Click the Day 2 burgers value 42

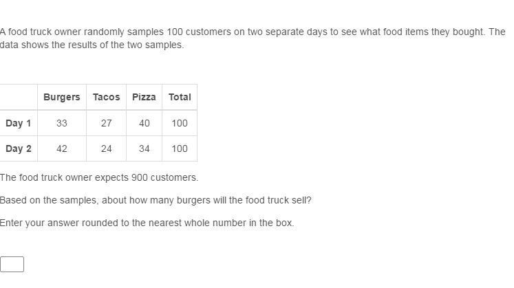[x=62, y=148]
